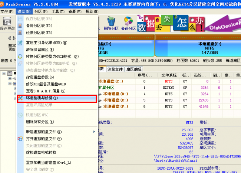Click the 还原分区表 menu icon
This screenshot has height=173, width=241.
point(20,33)
